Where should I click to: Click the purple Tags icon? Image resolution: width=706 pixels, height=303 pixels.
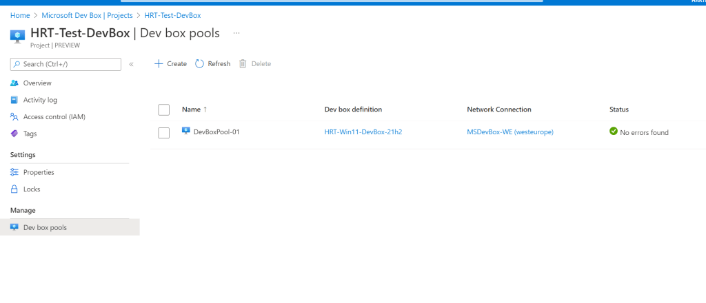point(14,134)
